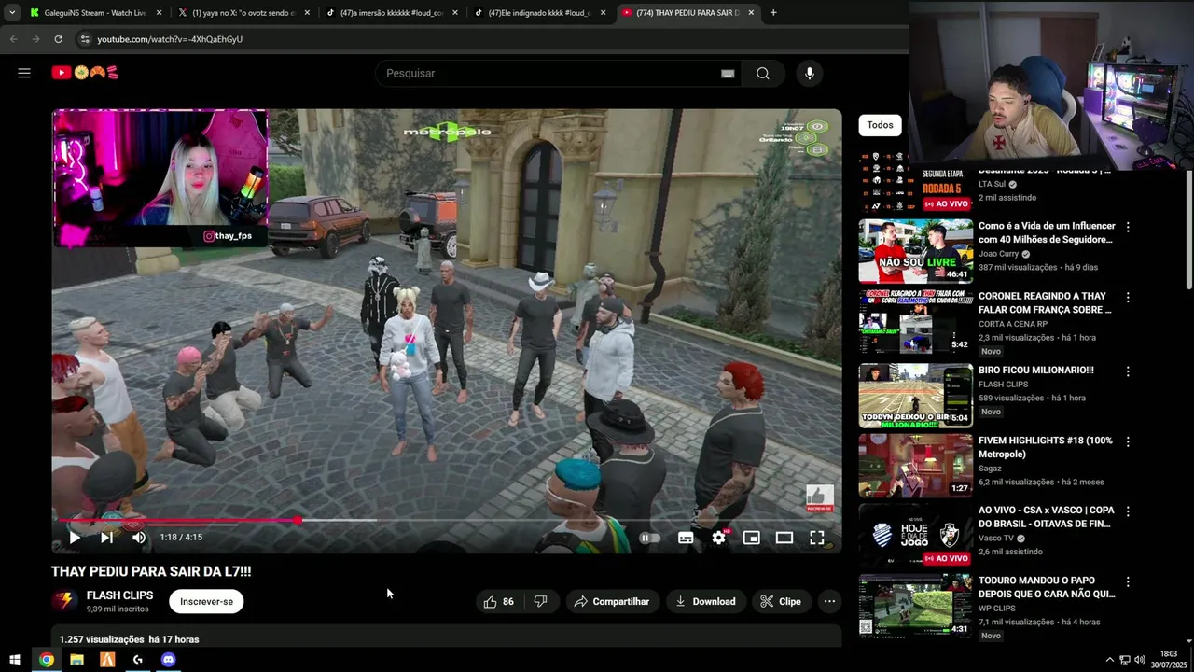Skip to next video in player
Image resolution: width=1194 pixels, height=672 pixels.
tap(106, 538)
